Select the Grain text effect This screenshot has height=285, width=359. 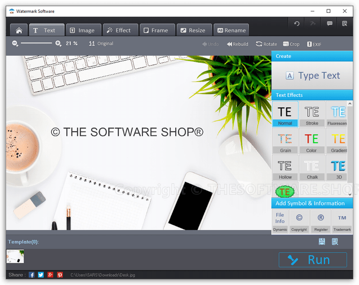click(x=285, y=141)
